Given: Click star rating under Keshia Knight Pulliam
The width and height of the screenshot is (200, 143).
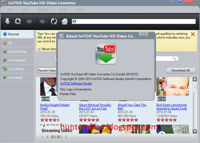Looking at the screenshot, I should point(50,120).
